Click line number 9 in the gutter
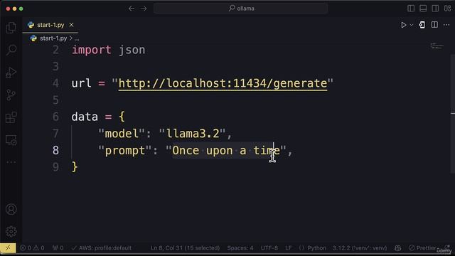The width and height of the screenshot is (455, 256). 55,167
